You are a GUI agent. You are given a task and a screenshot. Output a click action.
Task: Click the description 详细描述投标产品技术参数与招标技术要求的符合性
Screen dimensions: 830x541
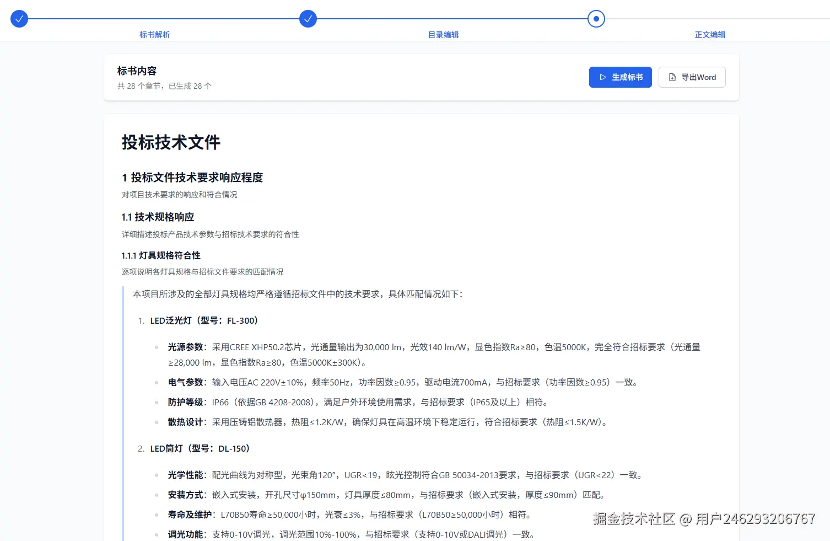(211, 234)
